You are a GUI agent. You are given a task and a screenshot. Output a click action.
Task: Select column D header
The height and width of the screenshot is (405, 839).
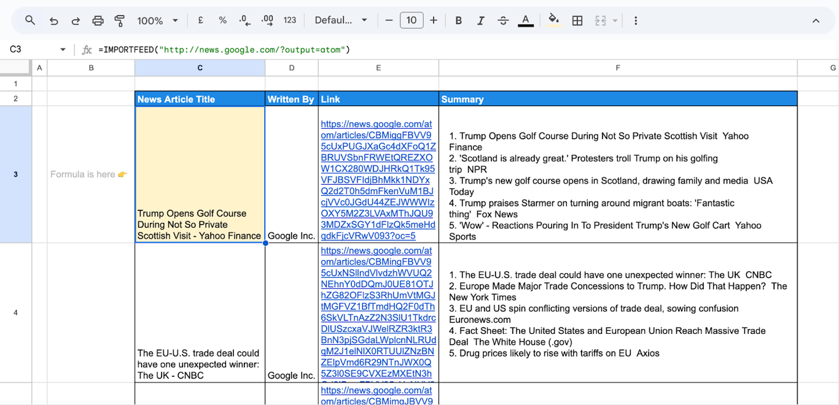[292, 67]
